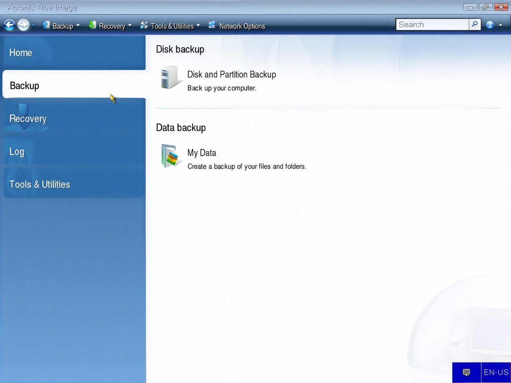Open the My Data backup link
Image resolution: width=511 pixels, height=383 pixels.
pyautogui.click(x=202, y=153)
